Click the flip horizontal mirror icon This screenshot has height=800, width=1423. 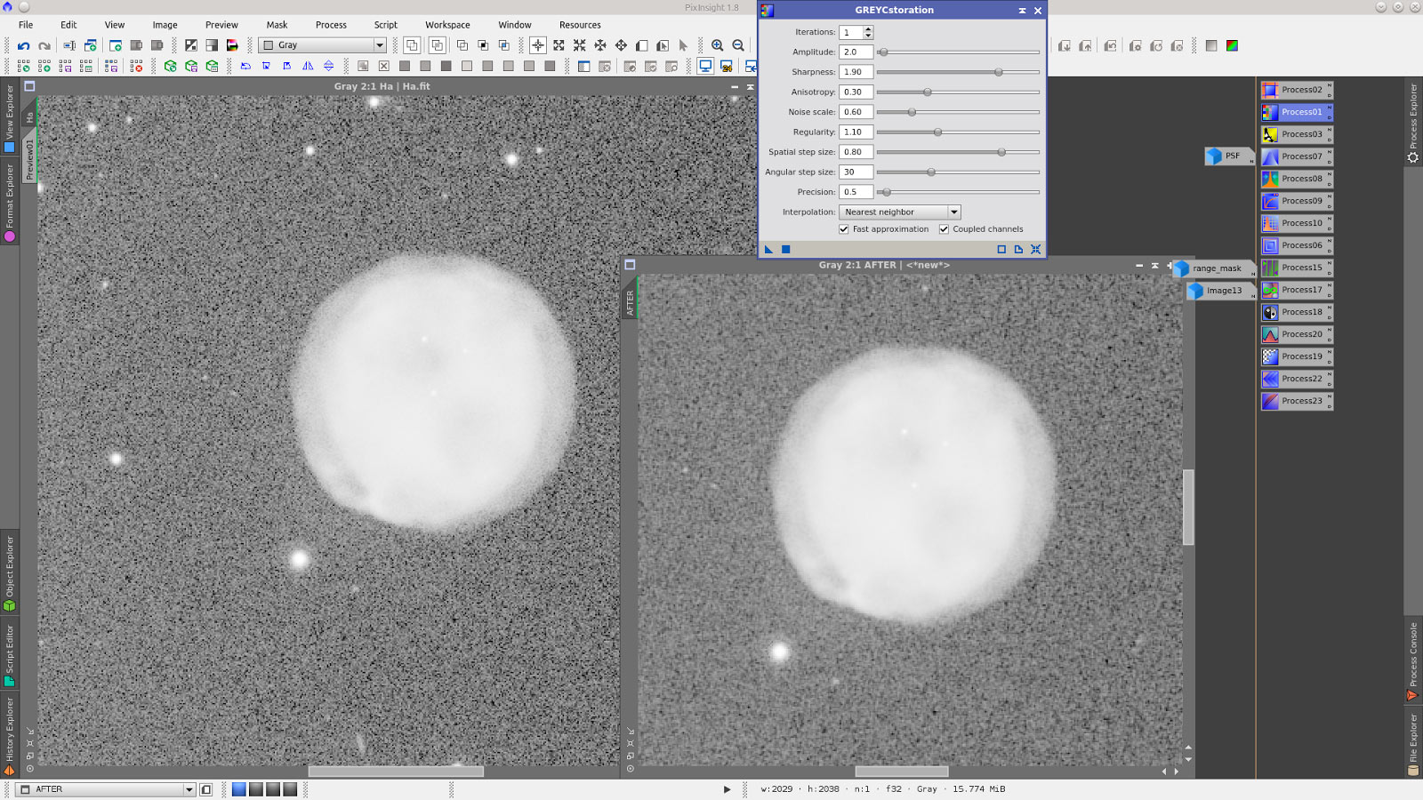pyautogui.click(x=308, y=66)
